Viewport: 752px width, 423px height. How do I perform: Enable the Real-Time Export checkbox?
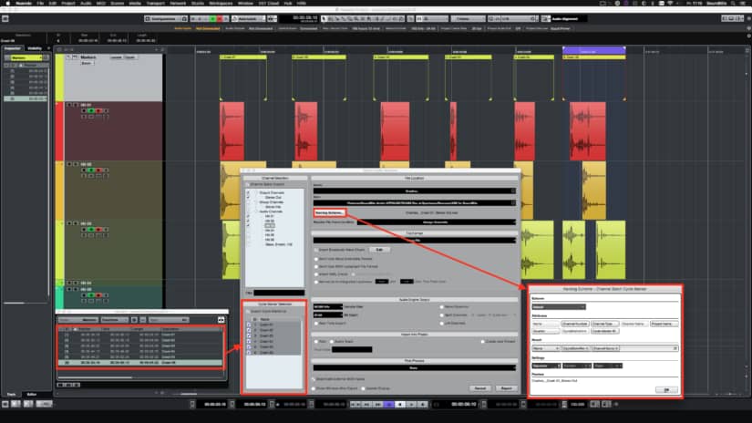pos(316,324)
